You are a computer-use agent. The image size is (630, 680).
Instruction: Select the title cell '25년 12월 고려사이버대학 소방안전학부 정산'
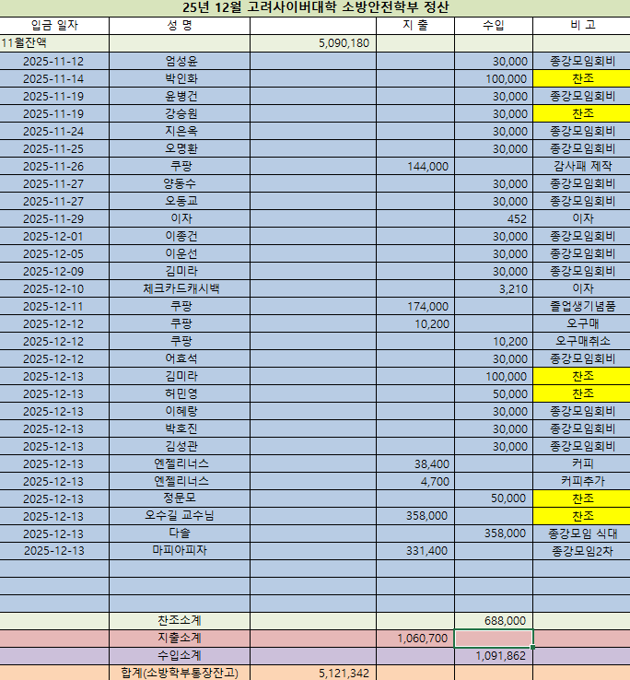point(315,7)
